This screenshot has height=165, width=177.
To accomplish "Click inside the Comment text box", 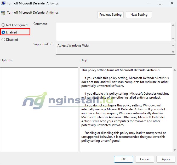I will [113, 32].
